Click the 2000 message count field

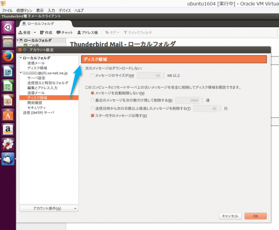tap(188, 100)
